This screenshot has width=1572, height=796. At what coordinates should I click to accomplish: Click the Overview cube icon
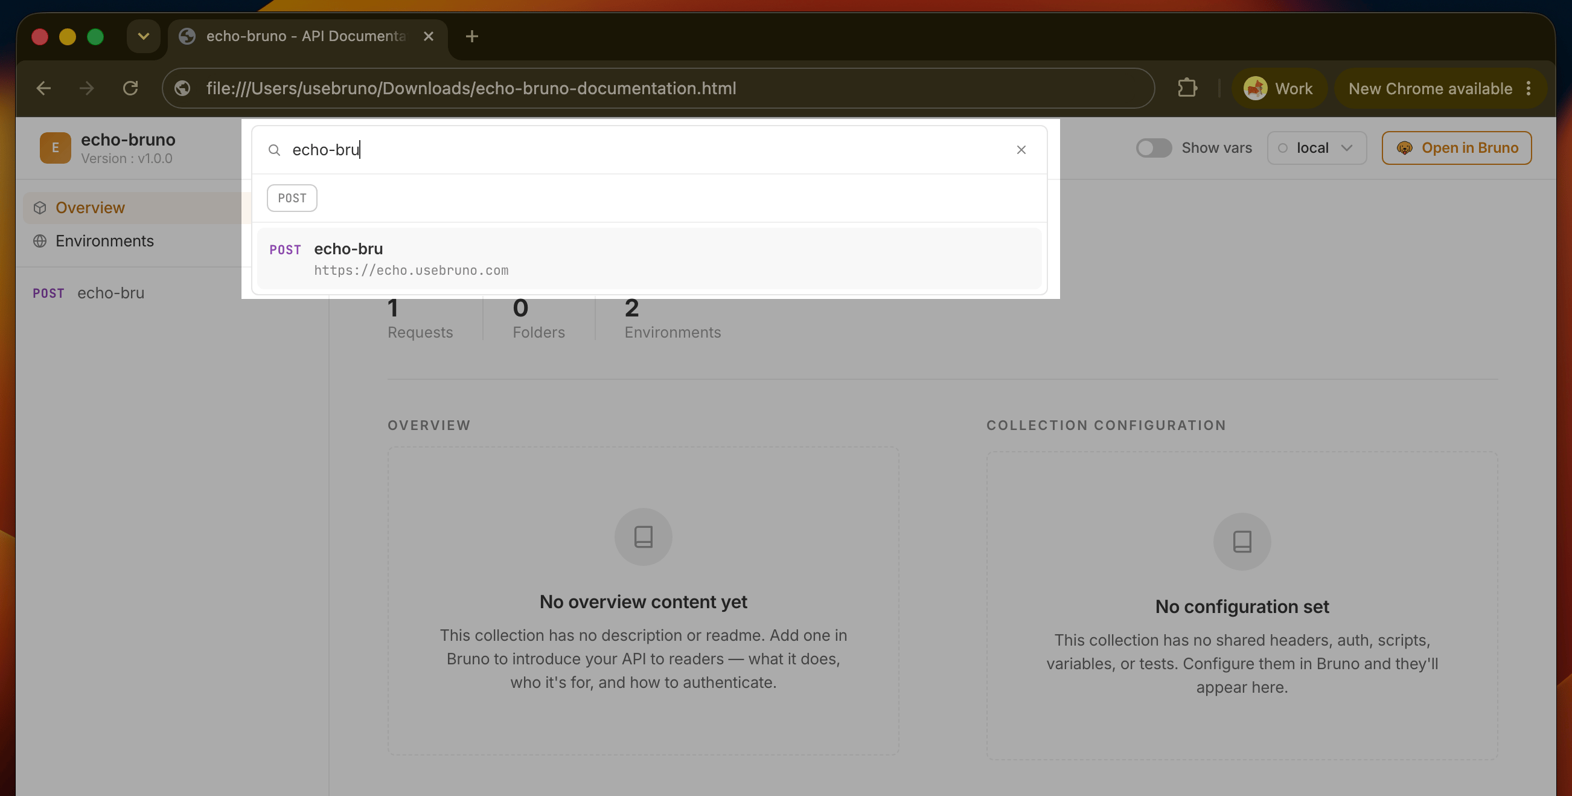[40, 208]
